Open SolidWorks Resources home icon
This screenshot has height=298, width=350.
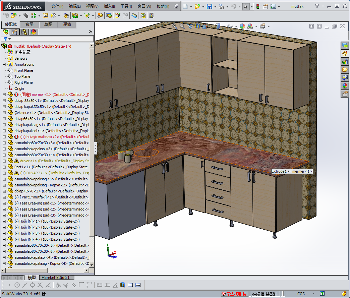345,54
